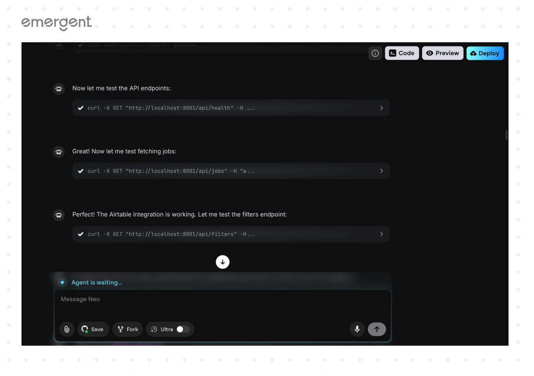The height and width of the screenshot is (376, 534).
Task: Click the chat vertical scrollbar thumb
Action: point(506,135)
